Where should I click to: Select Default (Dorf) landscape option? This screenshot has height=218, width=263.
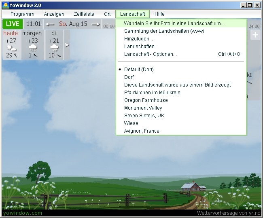pyautogui.click(x=139, y=70)
